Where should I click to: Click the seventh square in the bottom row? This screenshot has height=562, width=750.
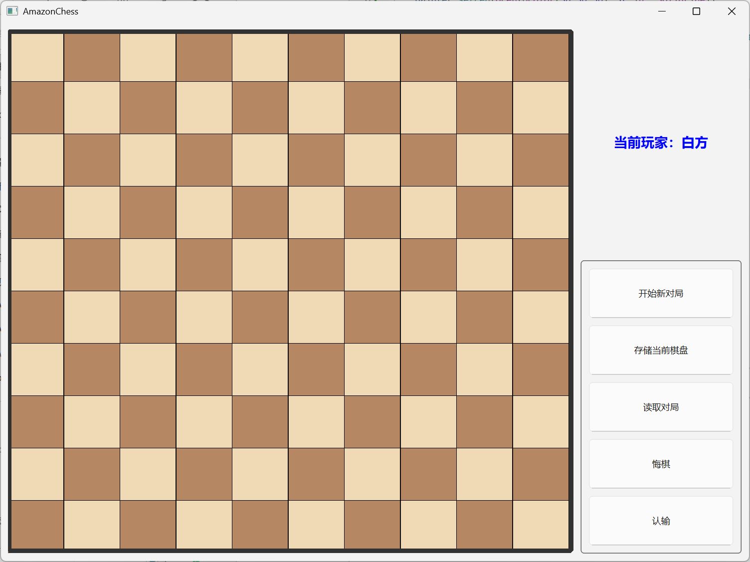pyautogui.click(x=372, y=524)
